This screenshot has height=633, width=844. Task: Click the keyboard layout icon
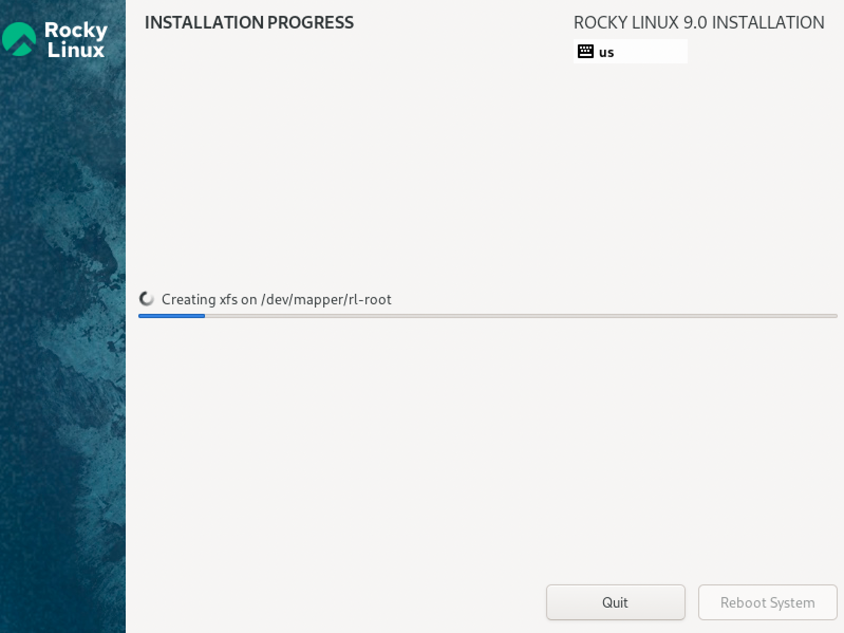click(585, 51)
